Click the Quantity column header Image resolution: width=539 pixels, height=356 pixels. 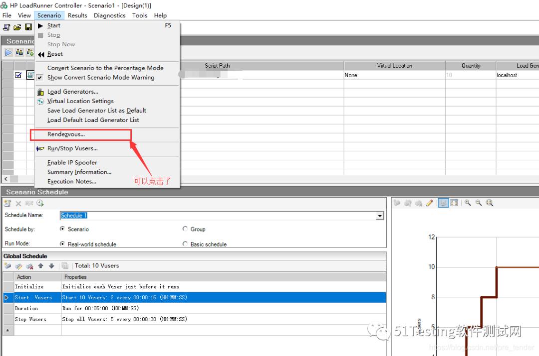(471, 66)
